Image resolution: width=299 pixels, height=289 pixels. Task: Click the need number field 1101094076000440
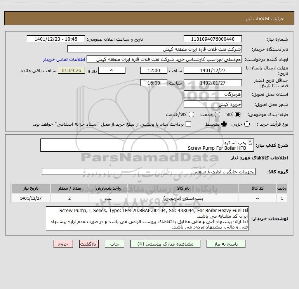click(213, 39)
